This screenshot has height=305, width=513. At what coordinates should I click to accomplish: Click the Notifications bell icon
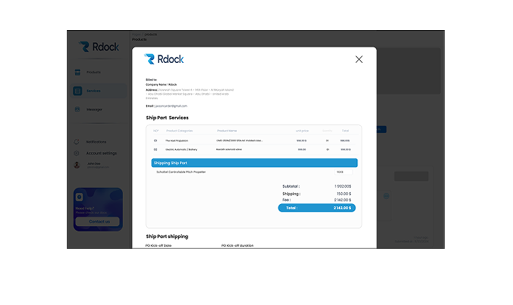pyautogui.click(x=77, y=142)
